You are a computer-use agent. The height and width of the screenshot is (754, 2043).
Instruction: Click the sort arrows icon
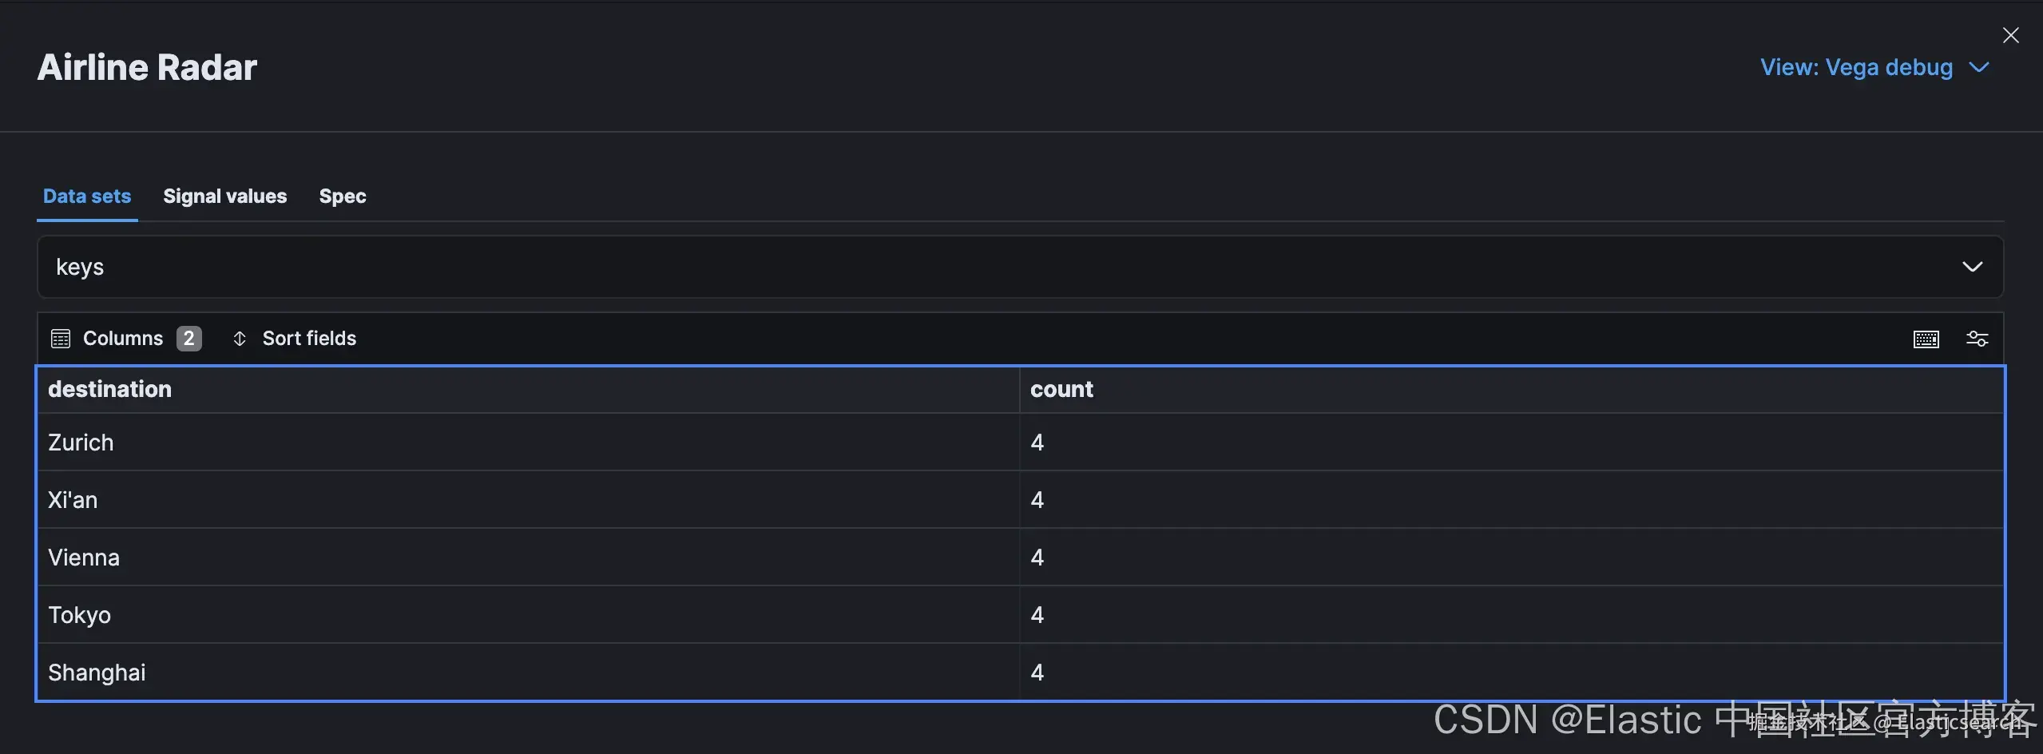240,339
